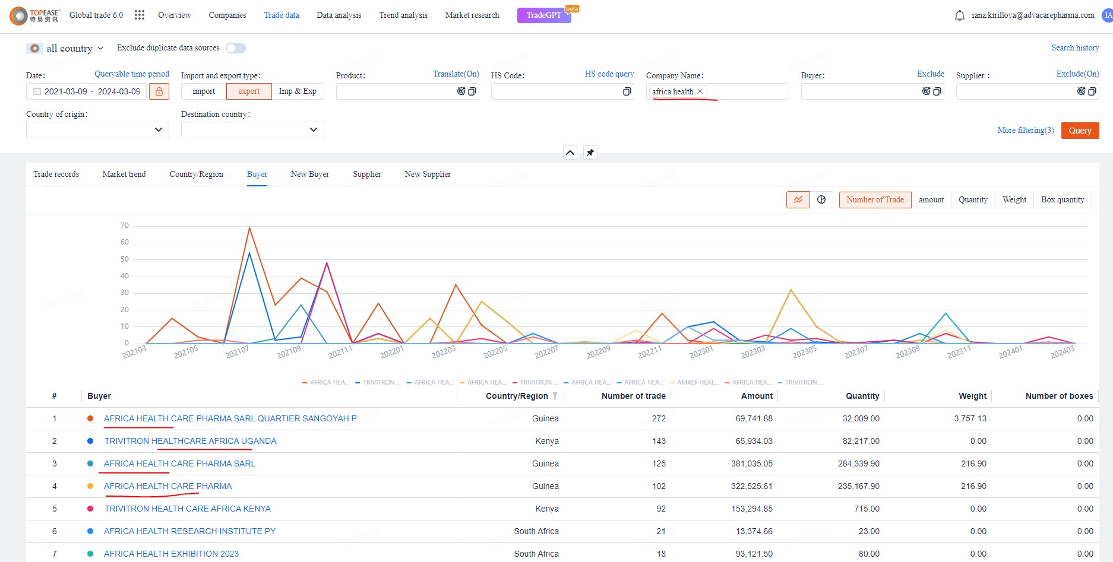Viewport: 1113px width, 562px height.
Task: Click the HS code query link
Action: (x=609, y=74)
